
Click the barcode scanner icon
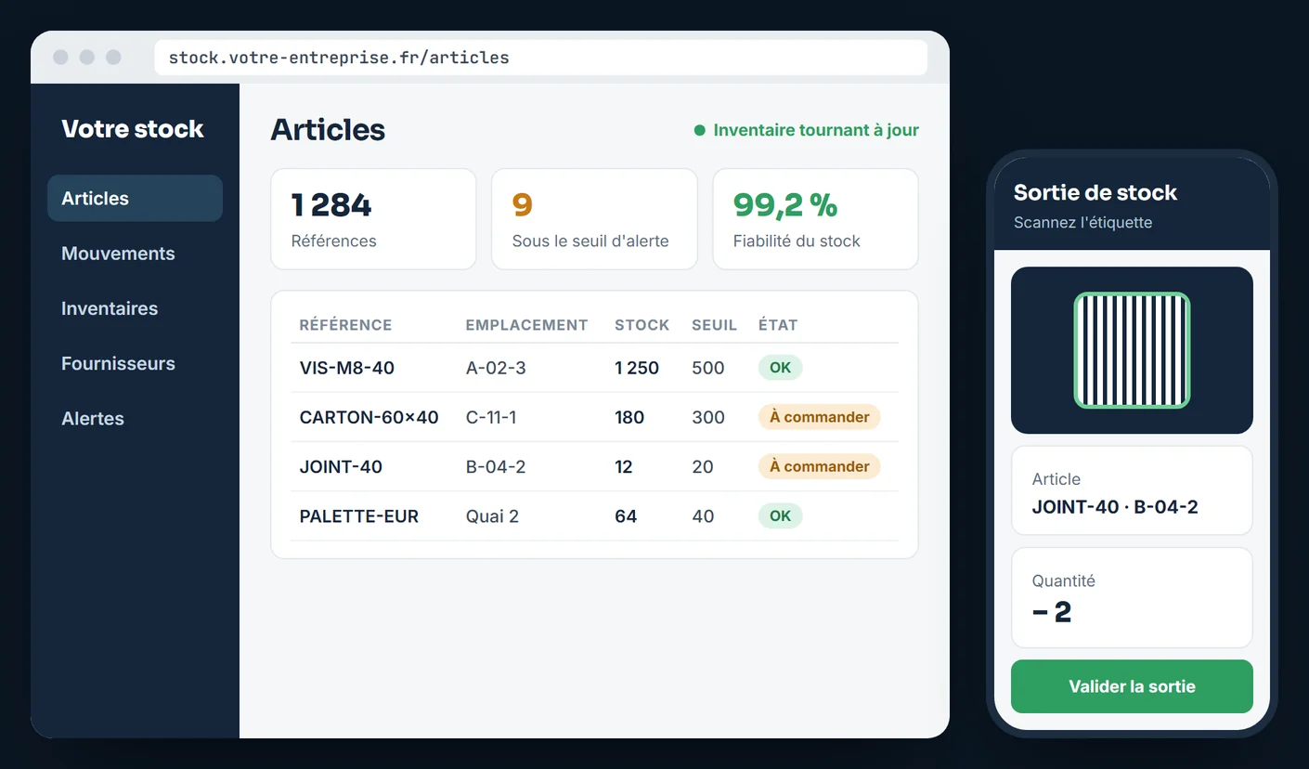pyautogui.click(x=1132, y=350)
